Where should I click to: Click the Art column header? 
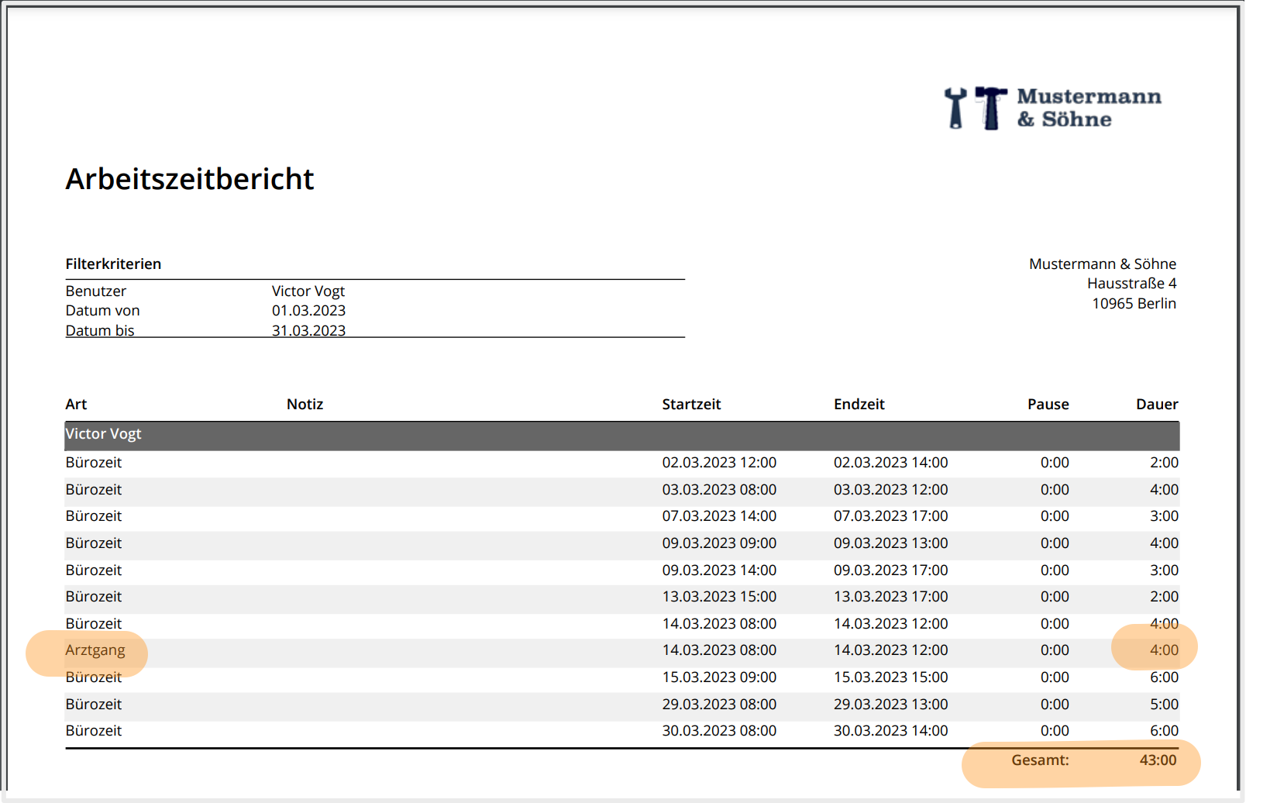click(76, 404)
